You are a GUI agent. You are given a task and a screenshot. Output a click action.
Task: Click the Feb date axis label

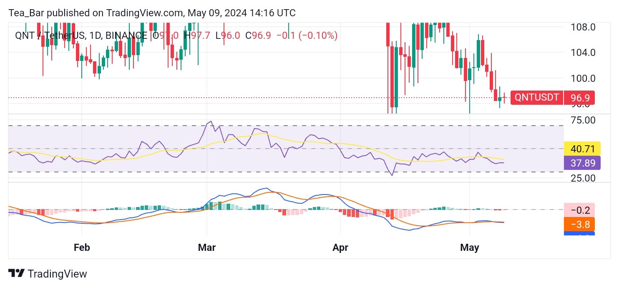82,248
